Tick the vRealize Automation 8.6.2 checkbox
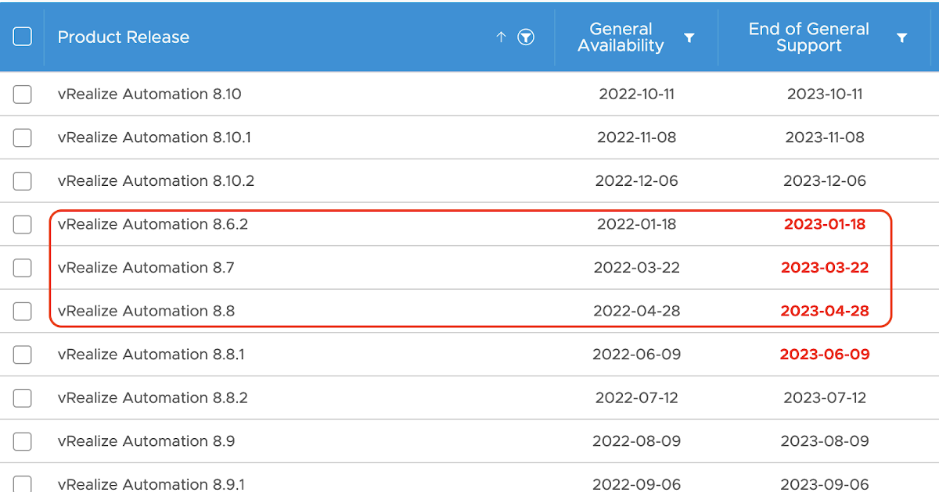 [23, 225]
